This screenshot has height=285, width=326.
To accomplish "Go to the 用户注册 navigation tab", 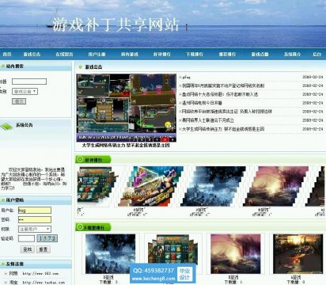I will (x=97, y=54).
